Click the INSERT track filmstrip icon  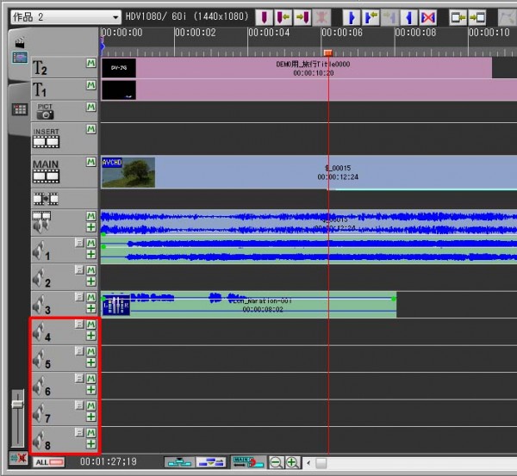[45, 141]
